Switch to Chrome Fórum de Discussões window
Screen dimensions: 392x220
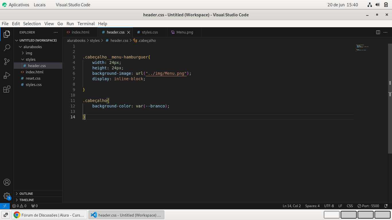pos(49,215)
